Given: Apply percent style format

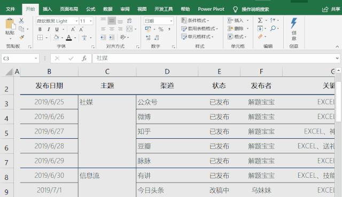Looking at the screenshot, I should click(x=161, y=29).
